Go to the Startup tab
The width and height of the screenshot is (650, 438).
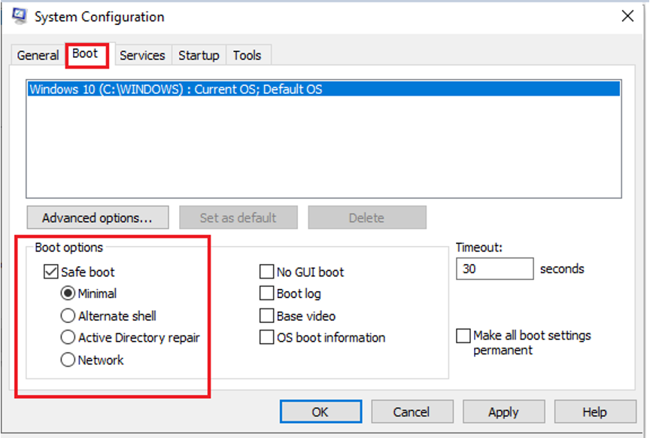(x=199, y=55)
